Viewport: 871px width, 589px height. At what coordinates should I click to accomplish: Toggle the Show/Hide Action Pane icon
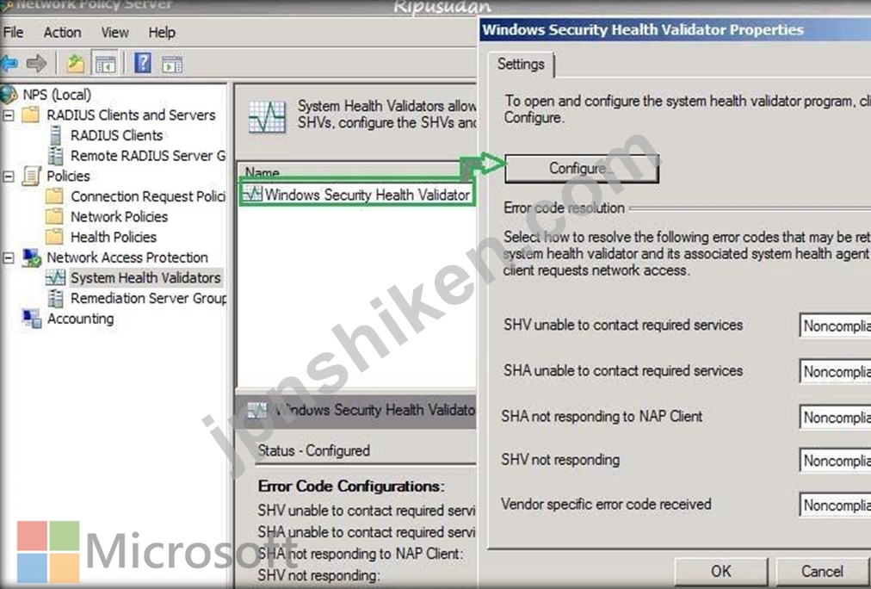point(171,65)
